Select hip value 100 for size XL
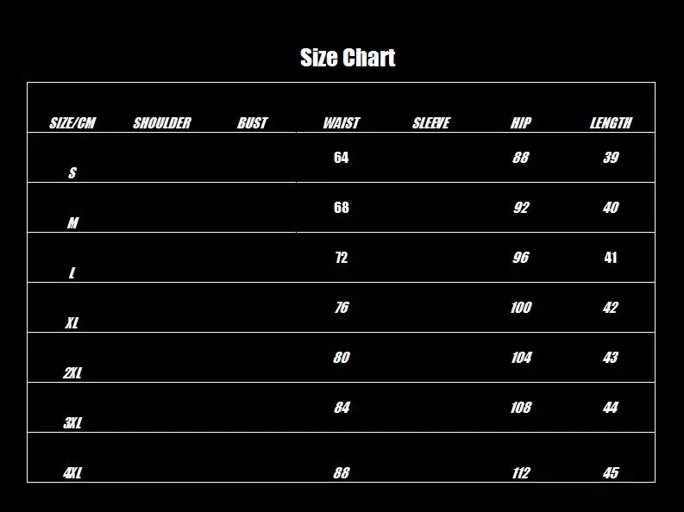The height and width of the screenshot is (512, 684). point(521,308)
